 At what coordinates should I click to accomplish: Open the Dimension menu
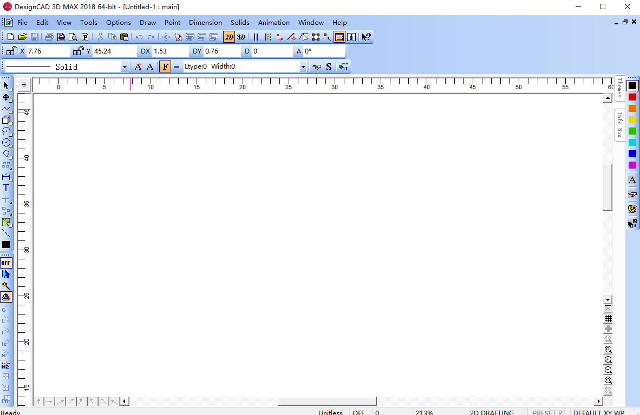(x=205, y=22)
